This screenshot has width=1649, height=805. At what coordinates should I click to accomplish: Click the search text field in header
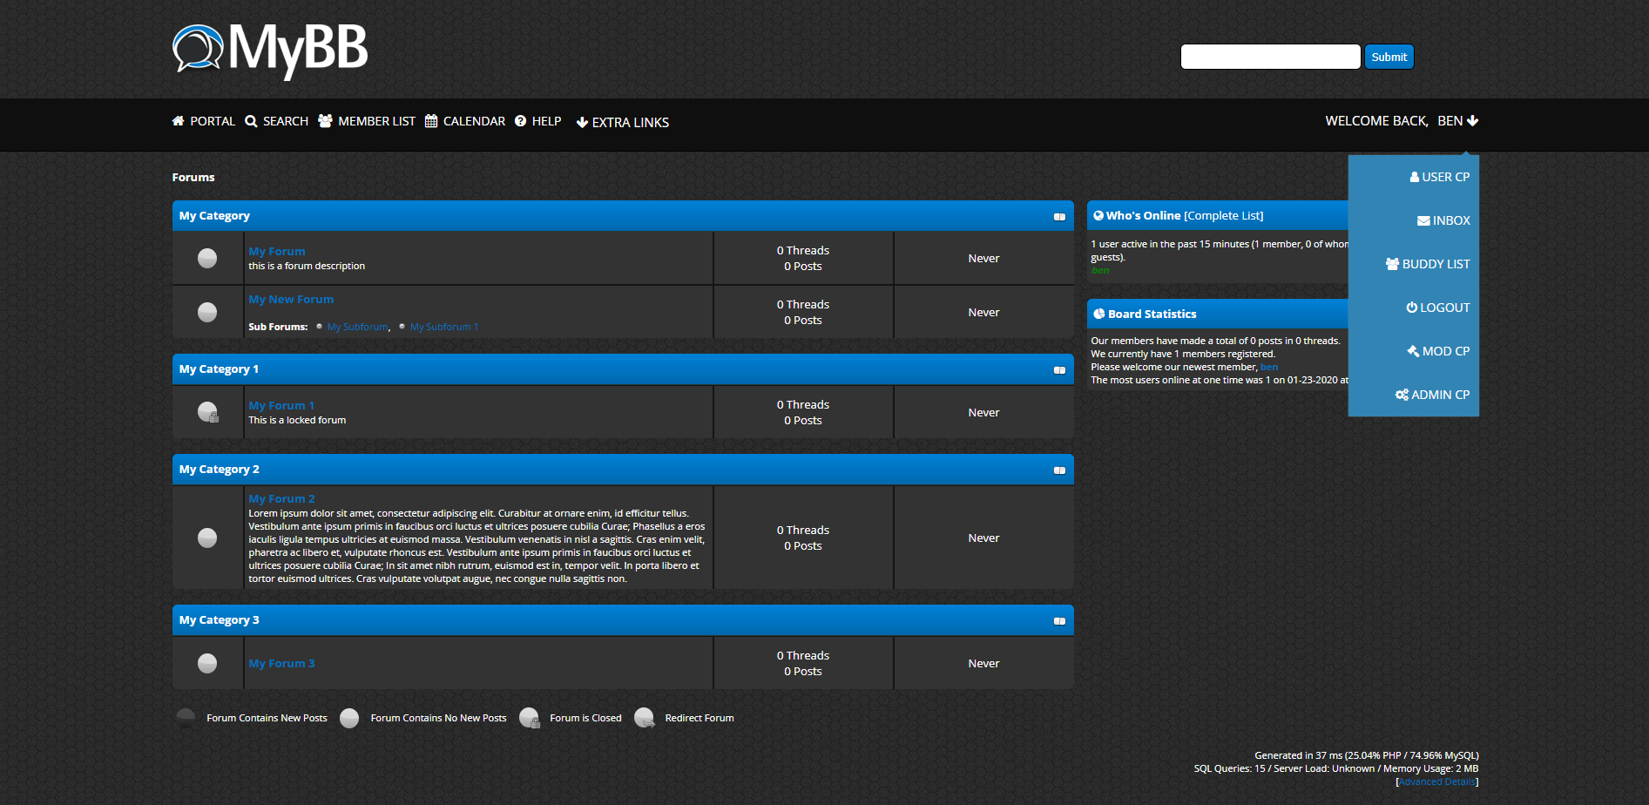[x=1270, y=57]
